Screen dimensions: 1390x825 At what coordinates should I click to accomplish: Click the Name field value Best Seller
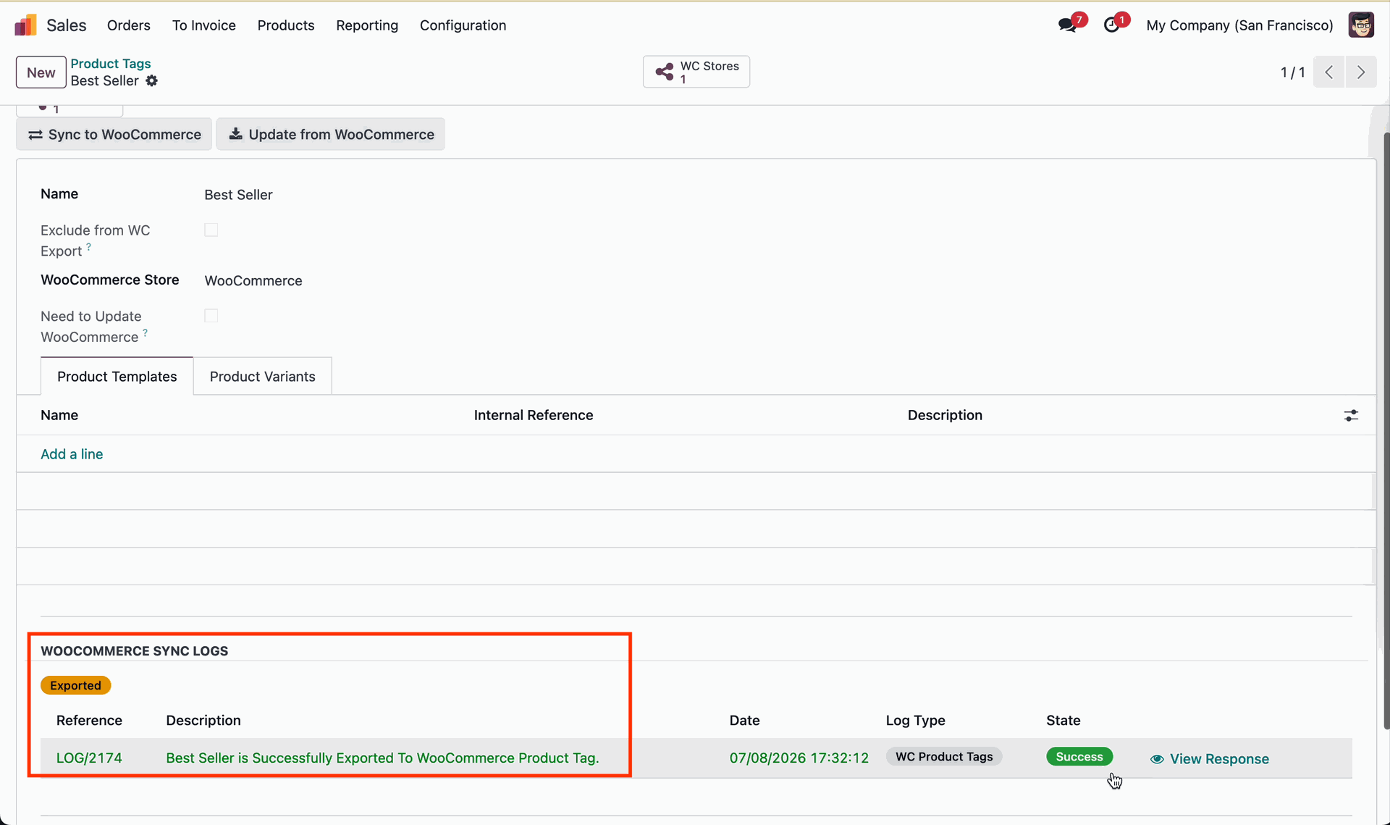238,195
